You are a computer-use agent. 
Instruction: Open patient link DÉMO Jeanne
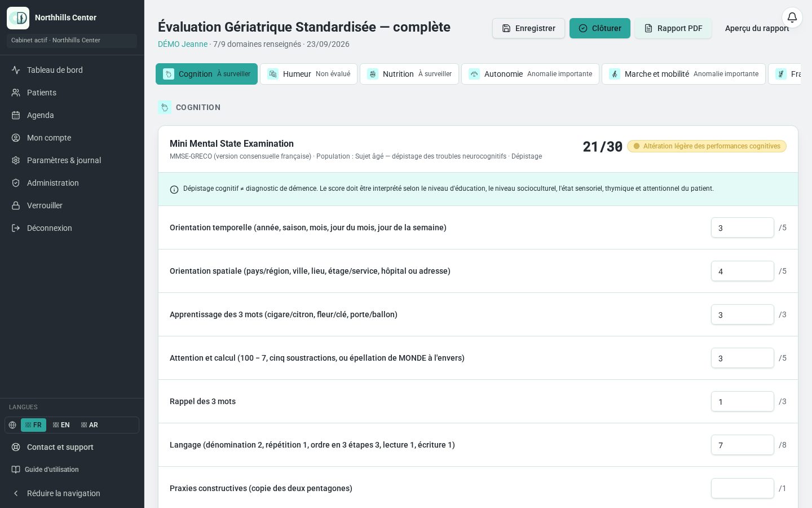[x=183, y=44]
